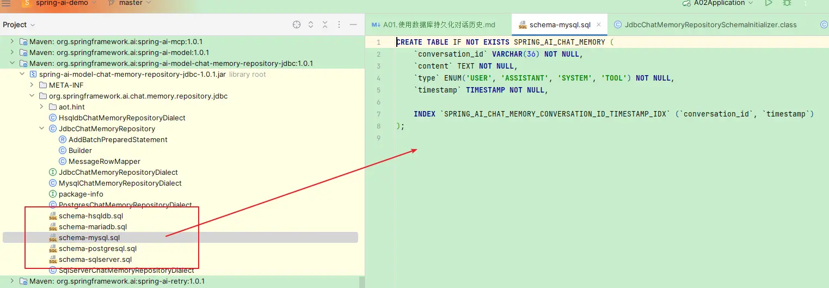This screenshot has width=829, height=288.
Task: Click the Select Opened File crosshair icon
Action: point(297,24)
